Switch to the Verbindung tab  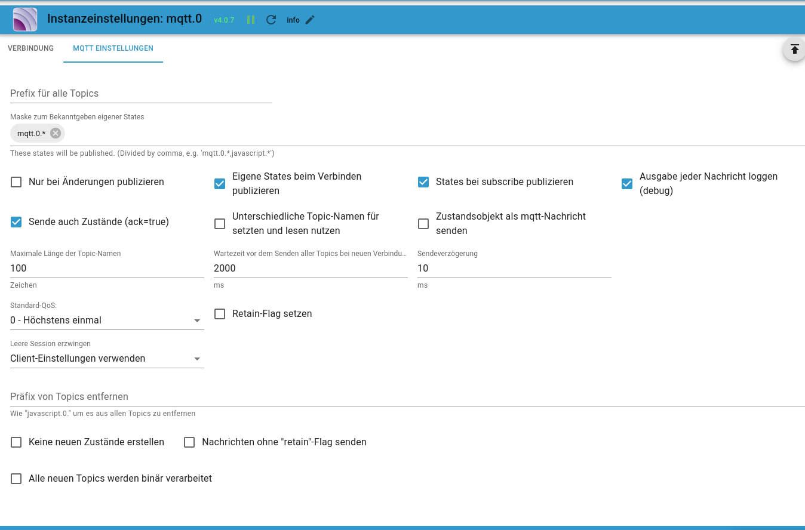click(31, 48)
